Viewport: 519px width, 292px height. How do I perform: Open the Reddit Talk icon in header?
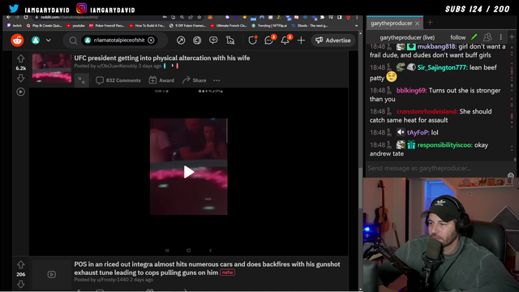coord(213,41)
